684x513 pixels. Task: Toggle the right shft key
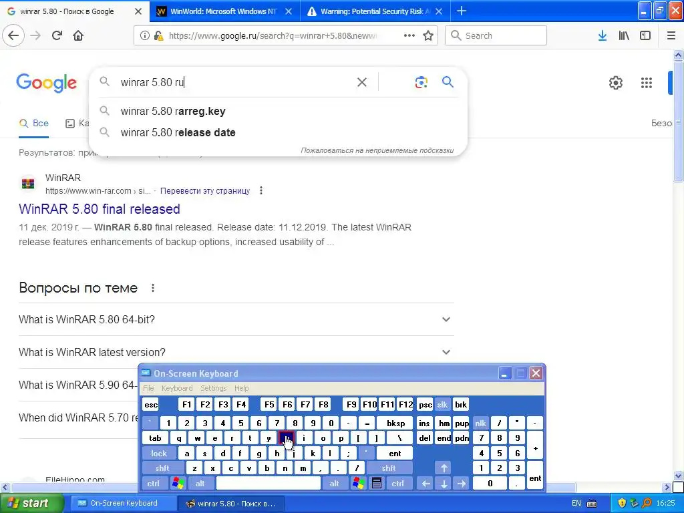click(x=389, y=468)
